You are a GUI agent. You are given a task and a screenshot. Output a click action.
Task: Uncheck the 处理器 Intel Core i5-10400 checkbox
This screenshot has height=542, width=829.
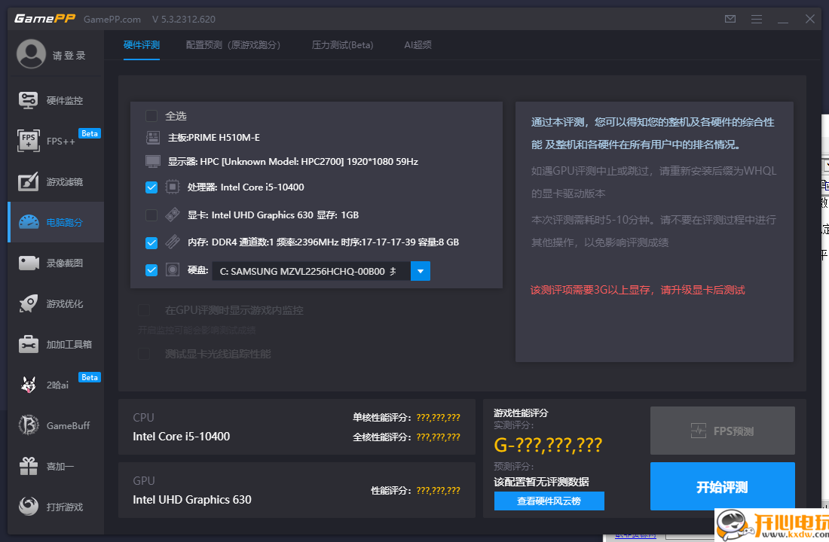[151, 187]
